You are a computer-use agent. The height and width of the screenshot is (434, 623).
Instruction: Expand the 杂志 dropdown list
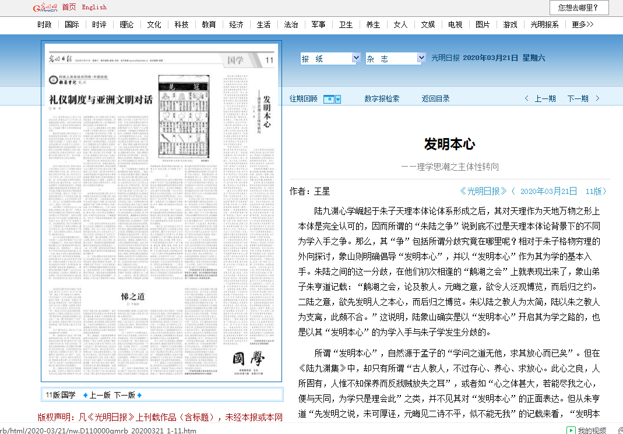pos(421,58)
